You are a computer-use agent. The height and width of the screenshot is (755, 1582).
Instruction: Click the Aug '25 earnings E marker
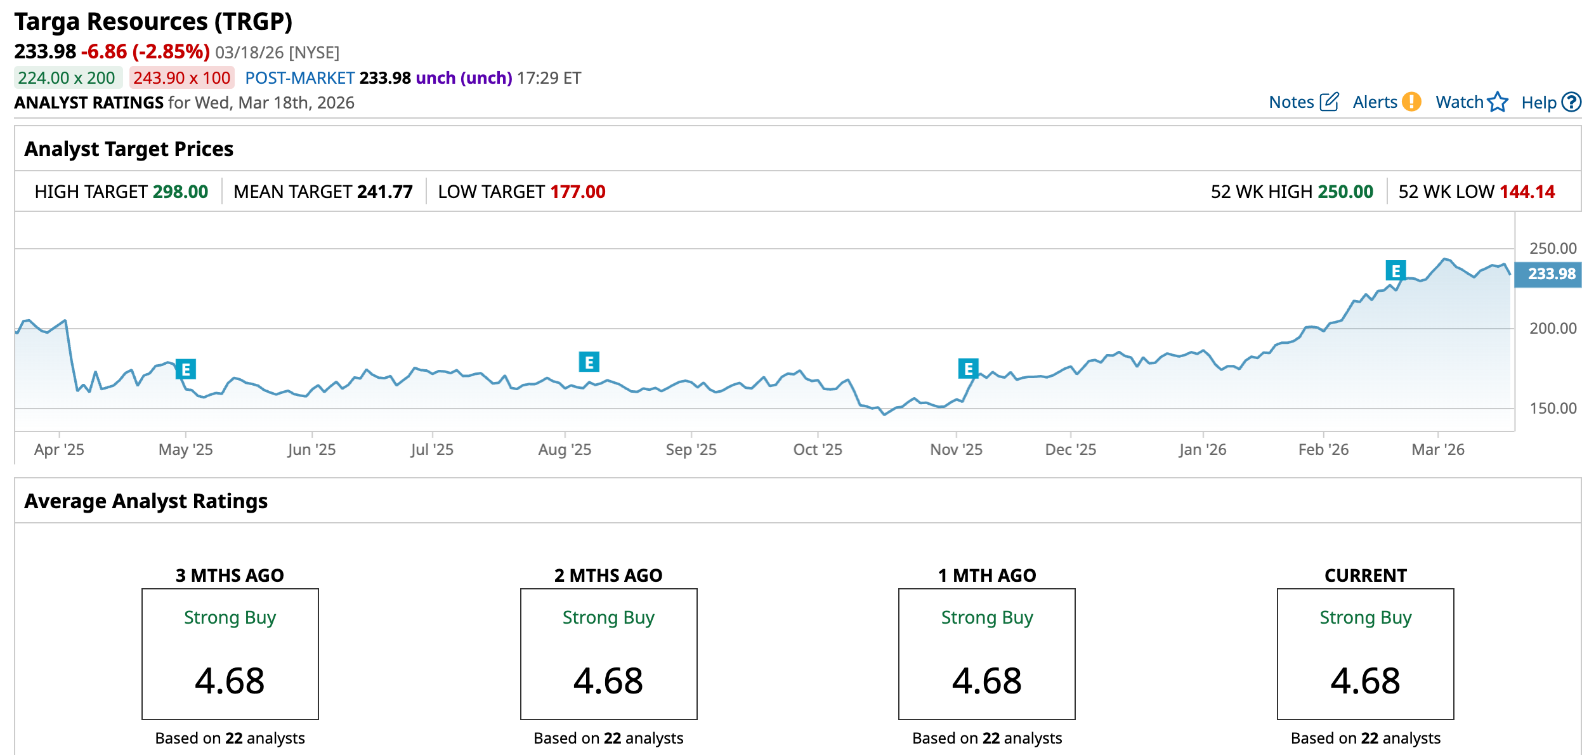(x=589, y=362)
